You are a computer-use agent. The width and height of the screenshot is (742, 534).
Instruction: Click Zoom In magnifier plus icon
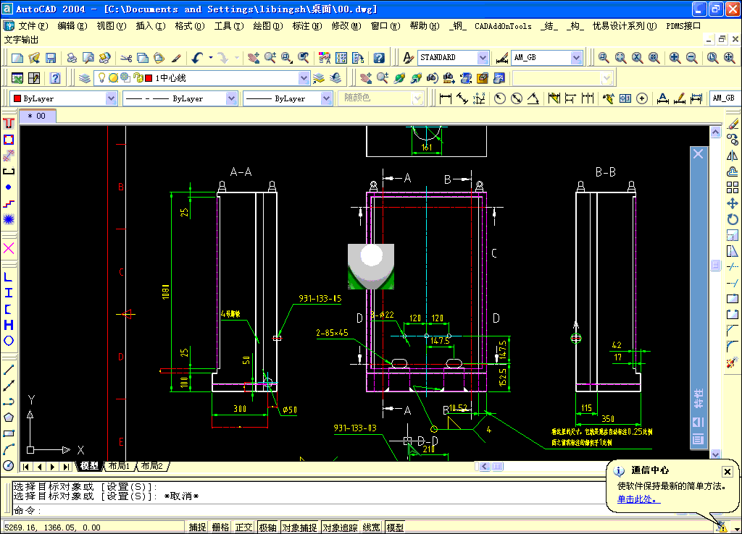click(675, 58)
